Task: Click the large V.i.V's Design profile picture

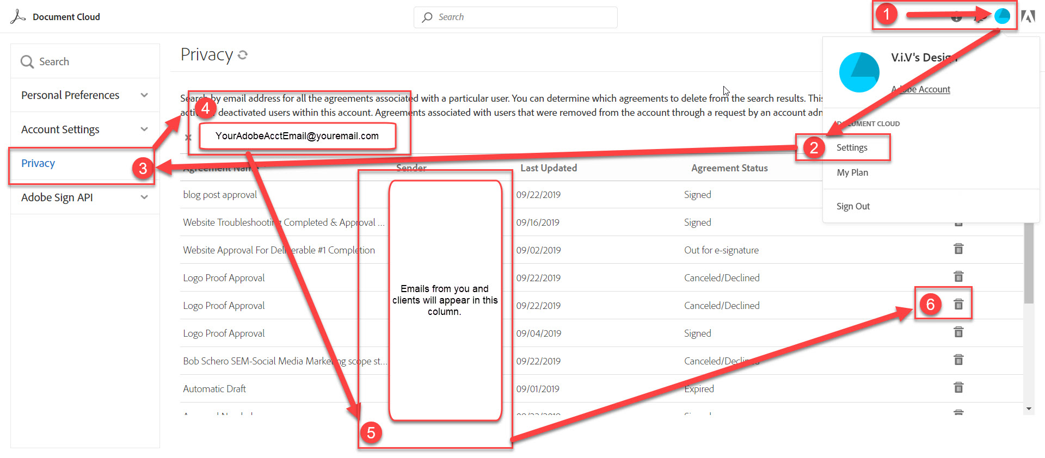Action: pos(859,72)
